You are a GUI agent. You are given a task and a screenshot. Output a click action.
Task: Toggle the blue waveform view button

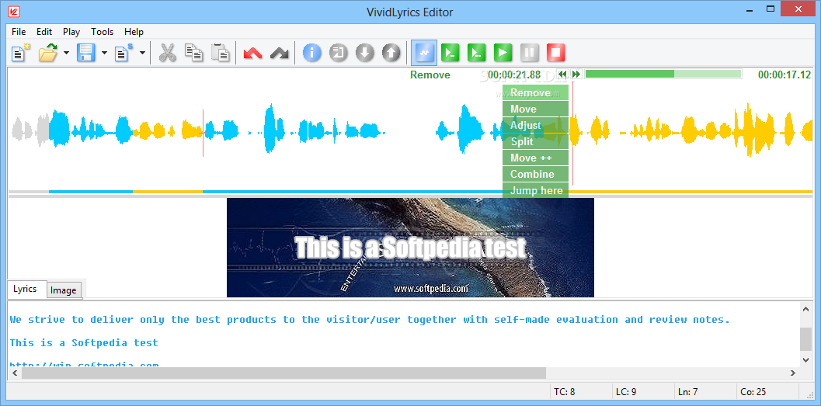423,53
